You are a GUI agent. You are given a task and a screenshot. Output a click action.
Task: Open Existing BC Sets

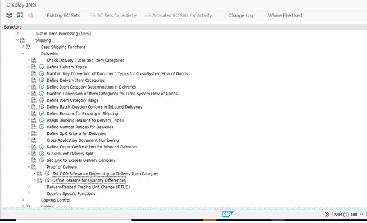[x=63, y=16]
